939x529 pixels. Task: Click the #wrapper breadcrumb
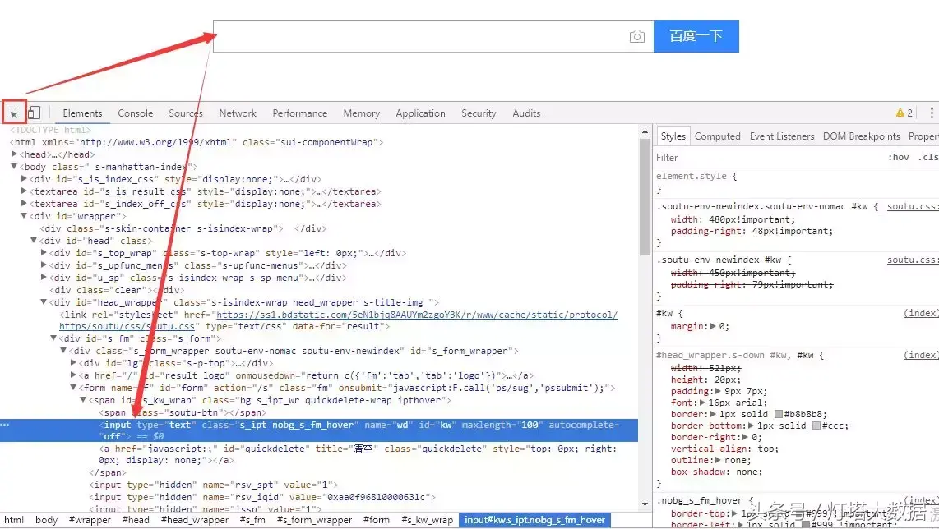[x=90, y=520]
